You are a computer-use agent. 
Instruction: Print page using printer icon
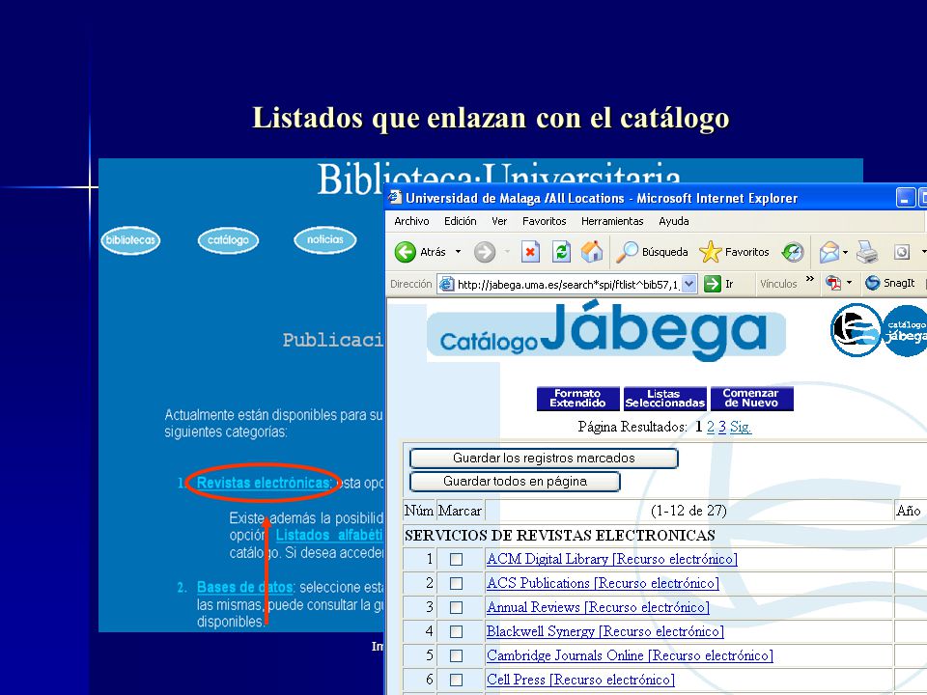pyautogui.click(x=867, y=252)
